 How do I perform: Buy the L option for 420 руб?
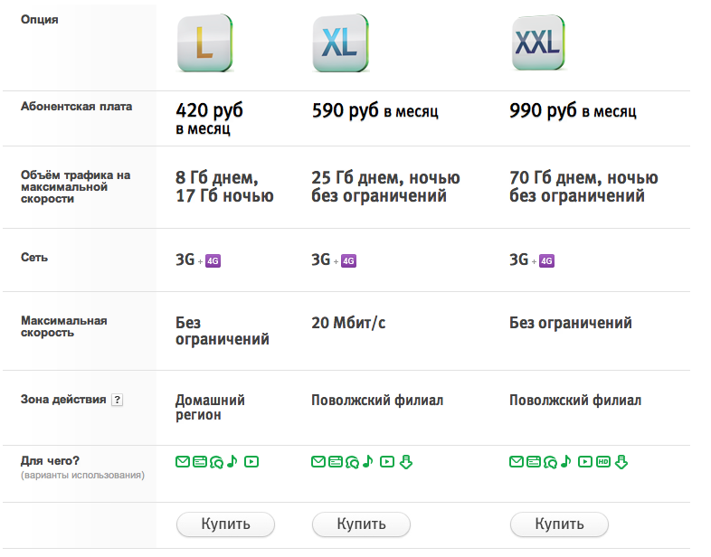click(x=225, y=524)
